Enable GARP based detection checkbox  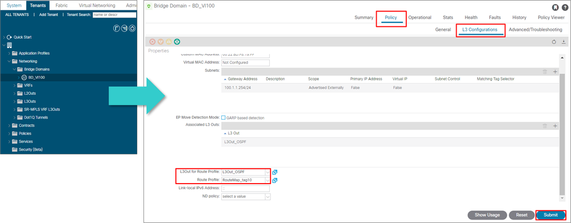point(223,117)
